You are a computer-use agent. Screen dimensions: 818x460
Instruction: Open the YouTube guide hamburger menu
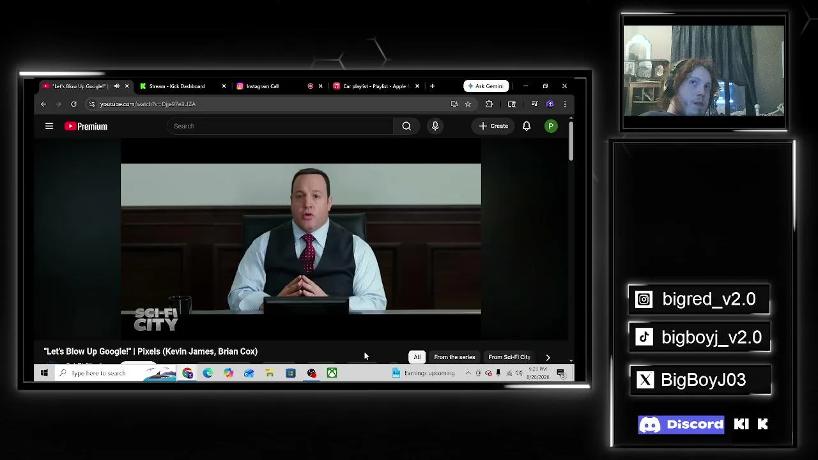tap(49, 126)
